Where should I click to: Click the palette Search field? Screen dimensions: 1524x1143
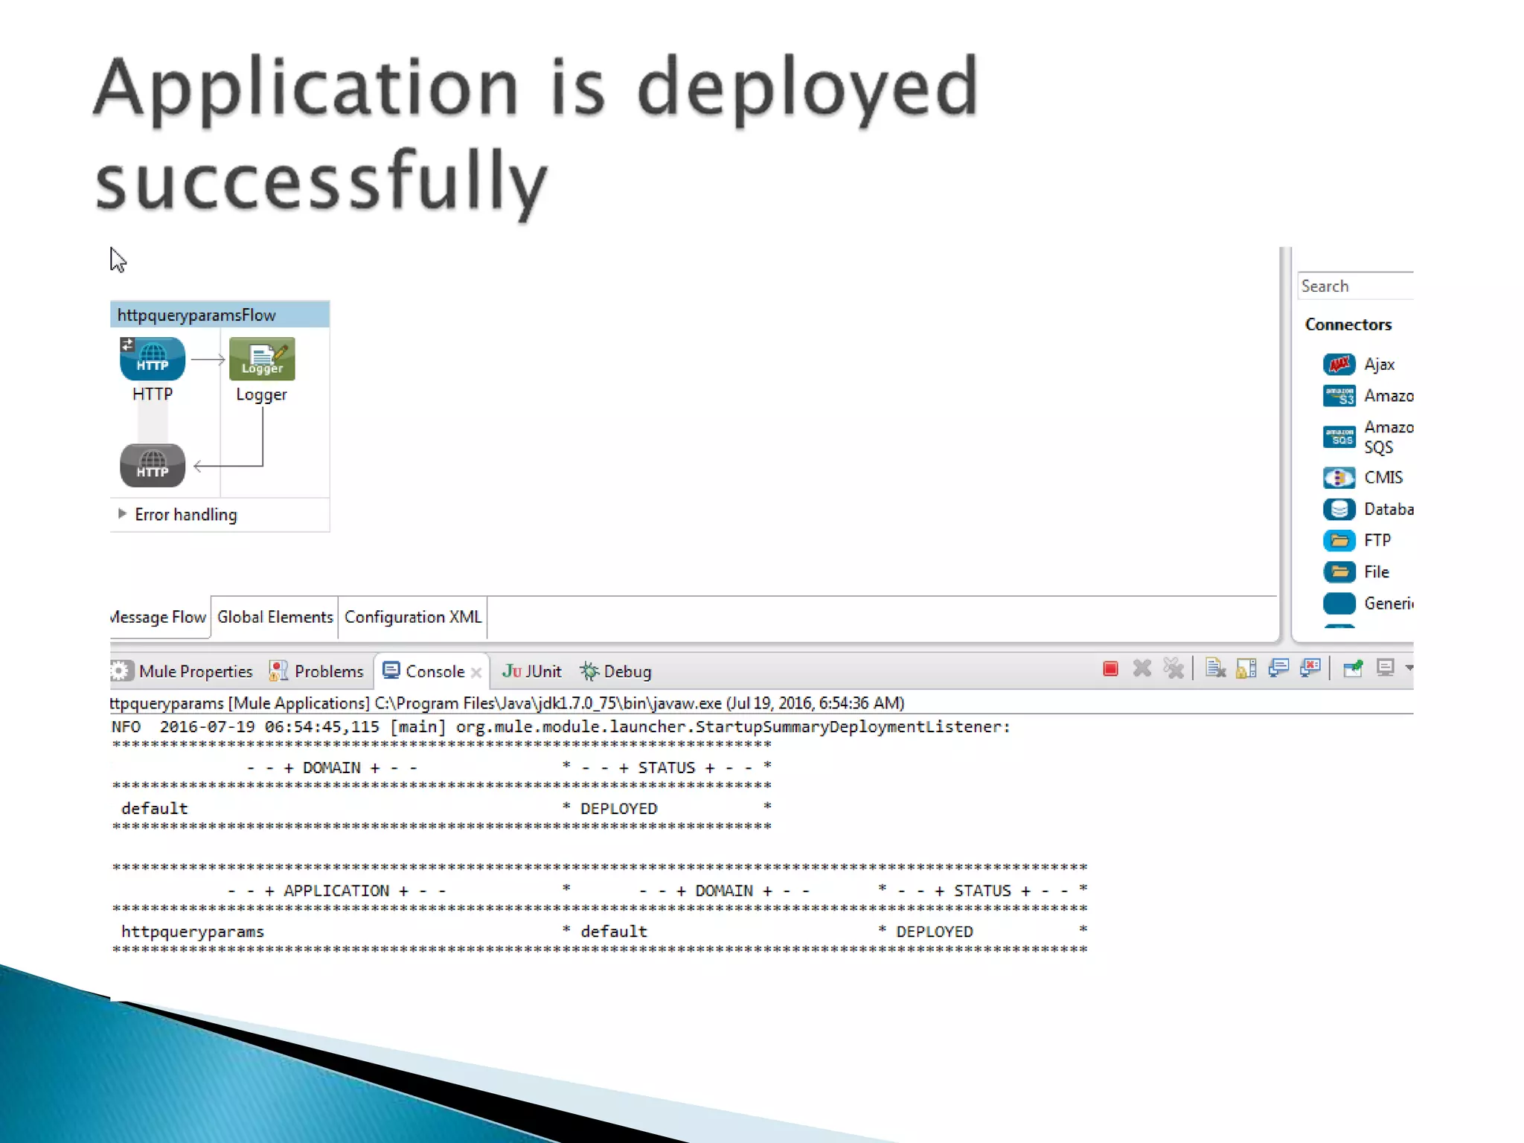[x=1354, y=286]
